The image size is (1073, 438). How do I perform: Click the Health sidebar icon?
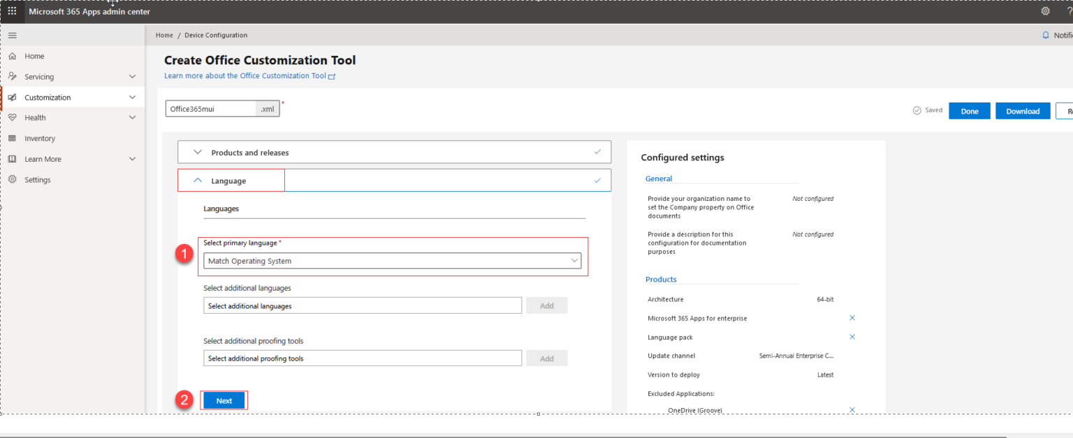[13, 117]
